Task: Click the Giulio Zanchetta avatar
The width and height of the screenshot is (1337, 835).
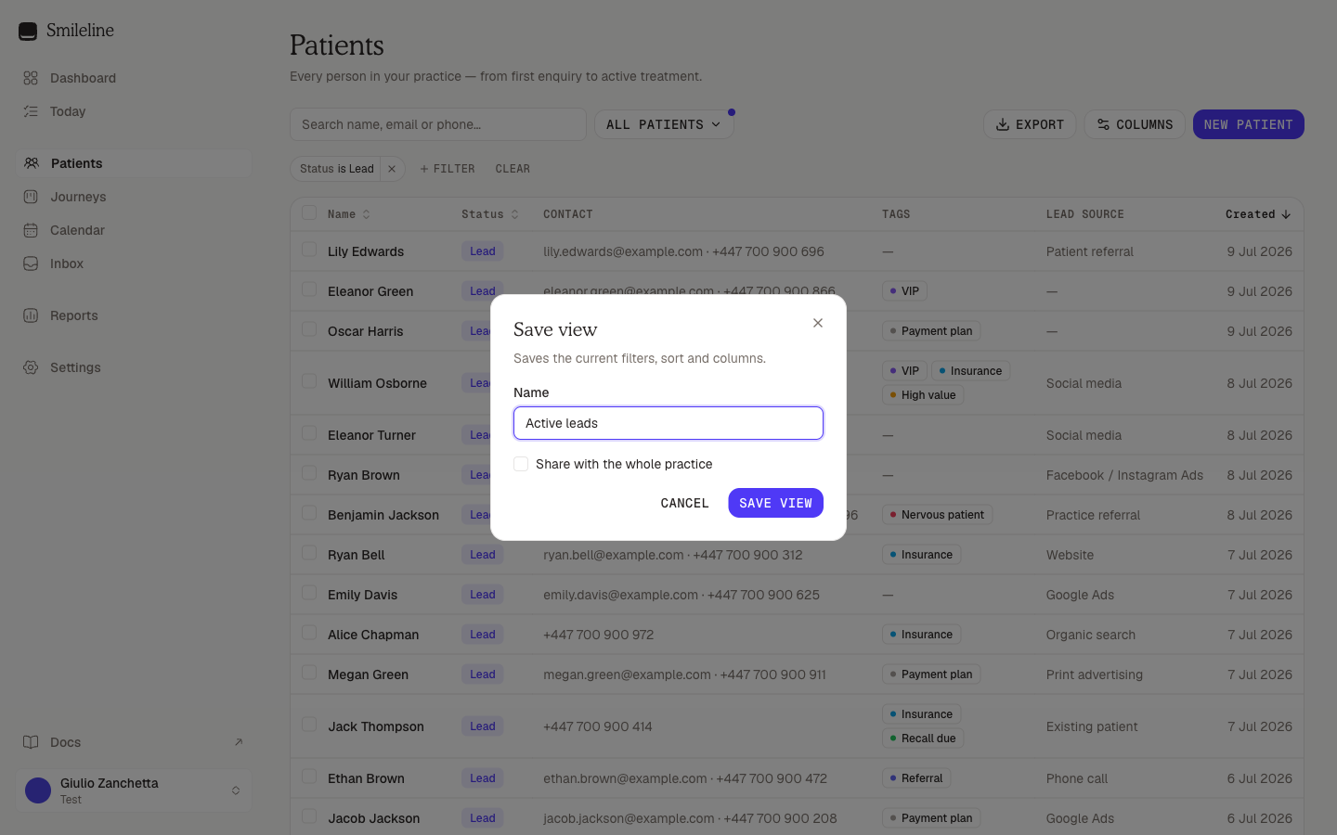Action: [x=38, y=790]
